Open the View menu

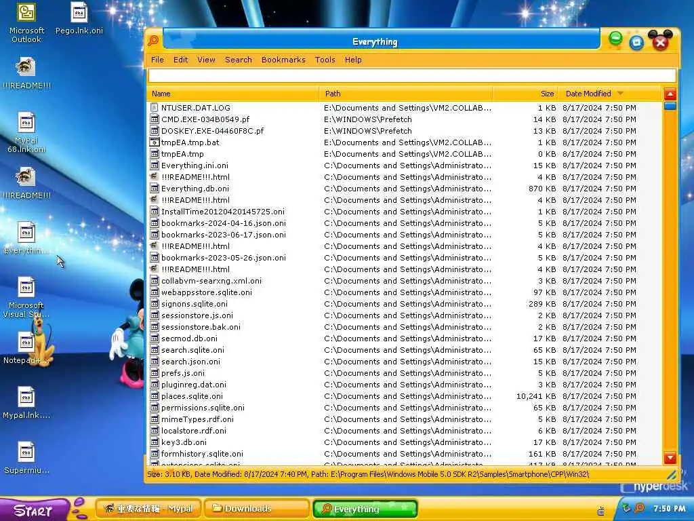[206, 60]
